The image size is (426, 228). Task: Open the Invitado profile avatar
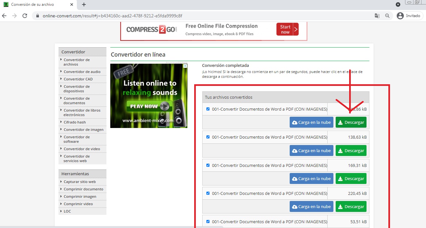pyautogui.click(x=400, y=16)
